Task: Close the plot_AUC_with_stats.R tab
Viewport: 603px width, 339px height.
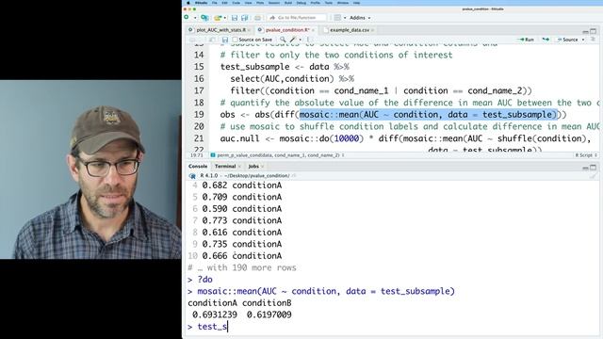Action: tap(249, 30)
